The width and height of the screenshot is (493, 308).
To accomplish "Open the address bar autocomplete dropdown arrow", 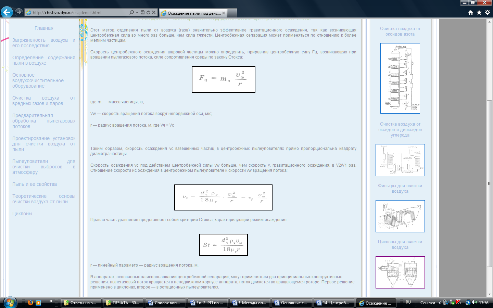I will point(137,12).
